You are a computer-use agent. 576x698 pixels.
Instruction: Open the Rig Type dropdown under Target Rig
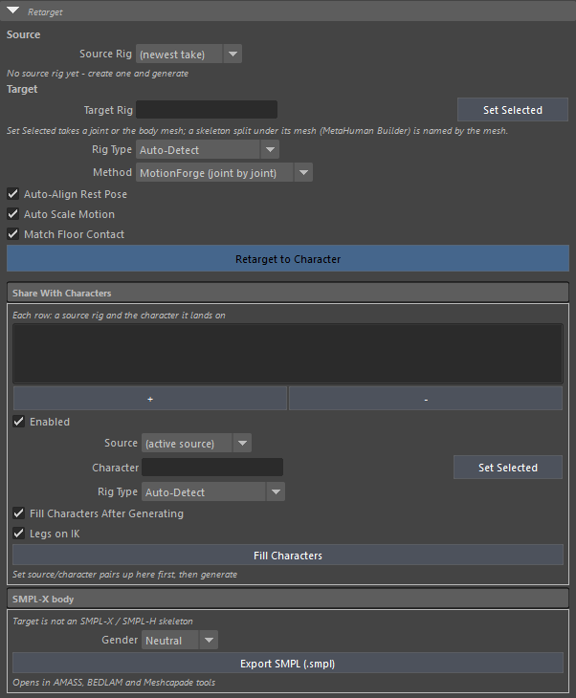pos(207,149)
